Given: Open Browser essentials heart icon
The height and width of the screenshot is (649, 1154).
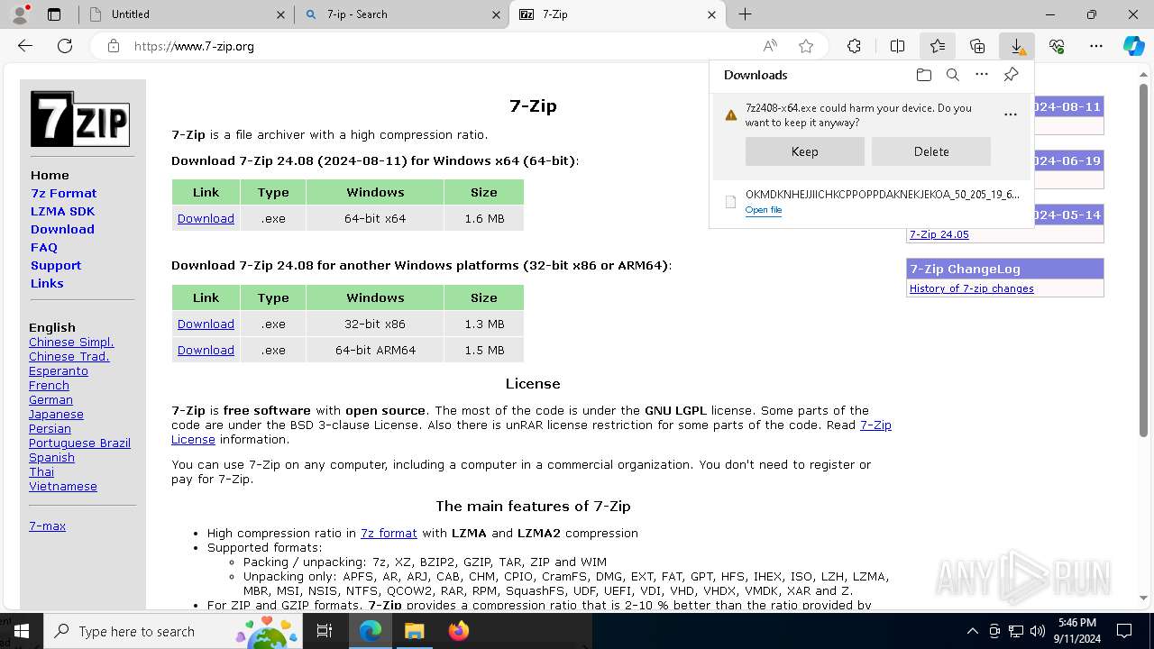Looking at the screenshot, I should click(x=1057, y=46).
